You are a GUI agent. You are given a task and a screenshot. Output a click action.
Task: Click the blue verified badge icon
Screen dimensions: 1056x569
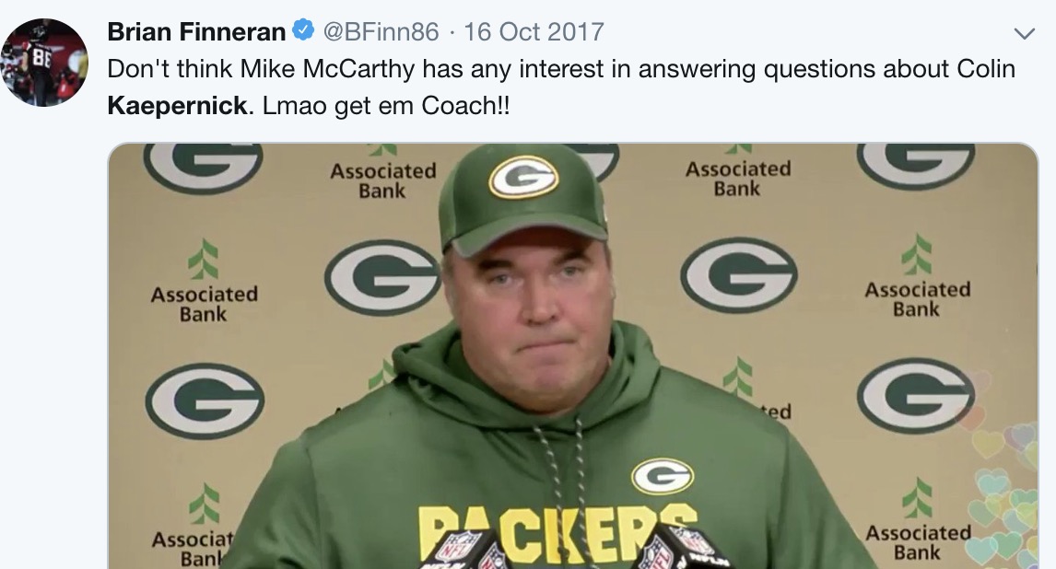303,30
